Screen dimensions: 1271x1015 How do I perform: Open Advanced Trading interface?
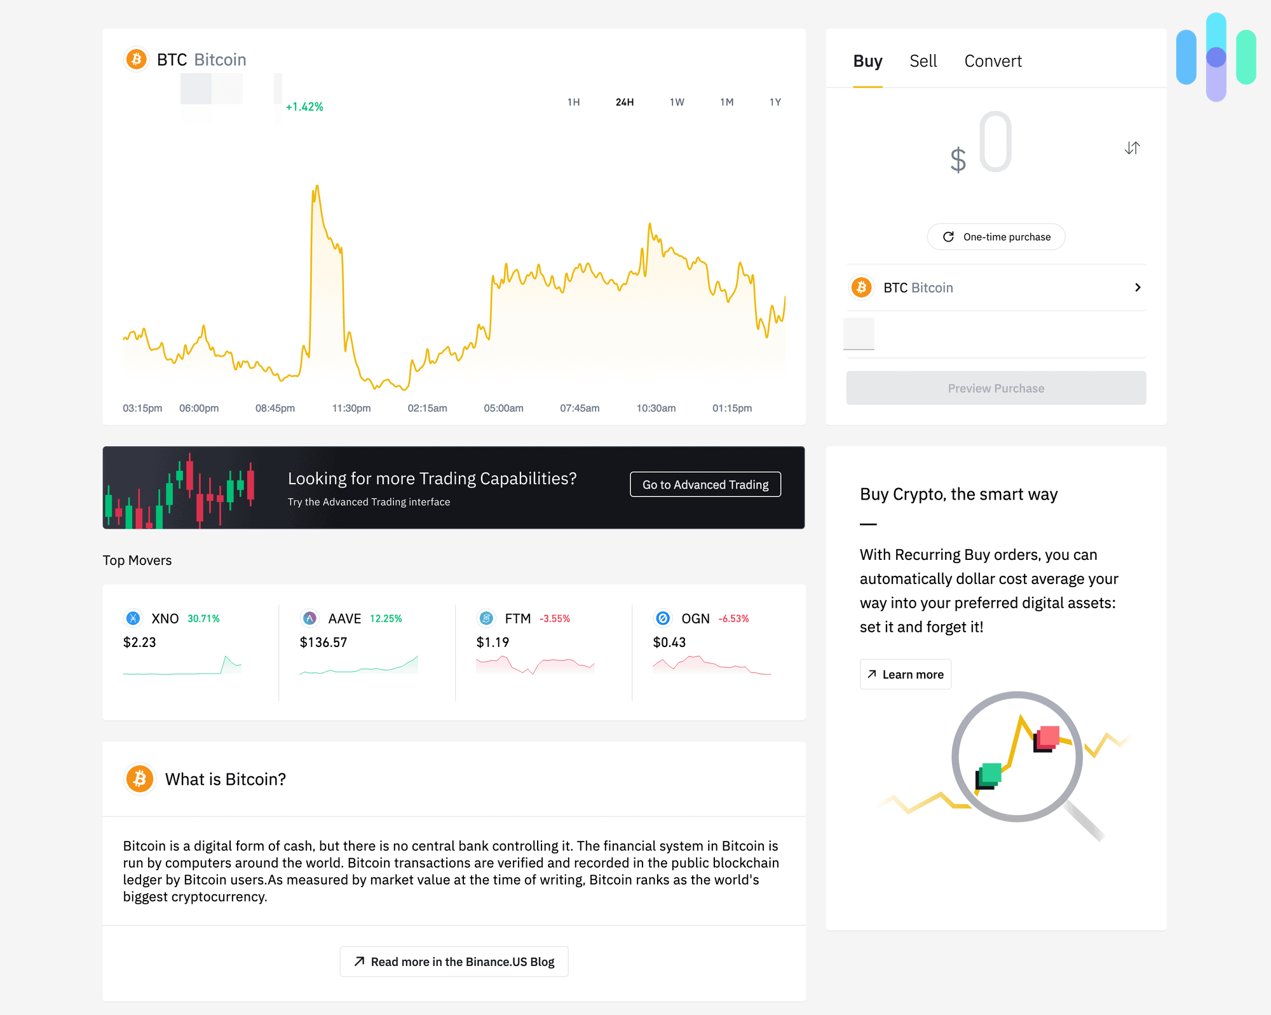[704, 484]
